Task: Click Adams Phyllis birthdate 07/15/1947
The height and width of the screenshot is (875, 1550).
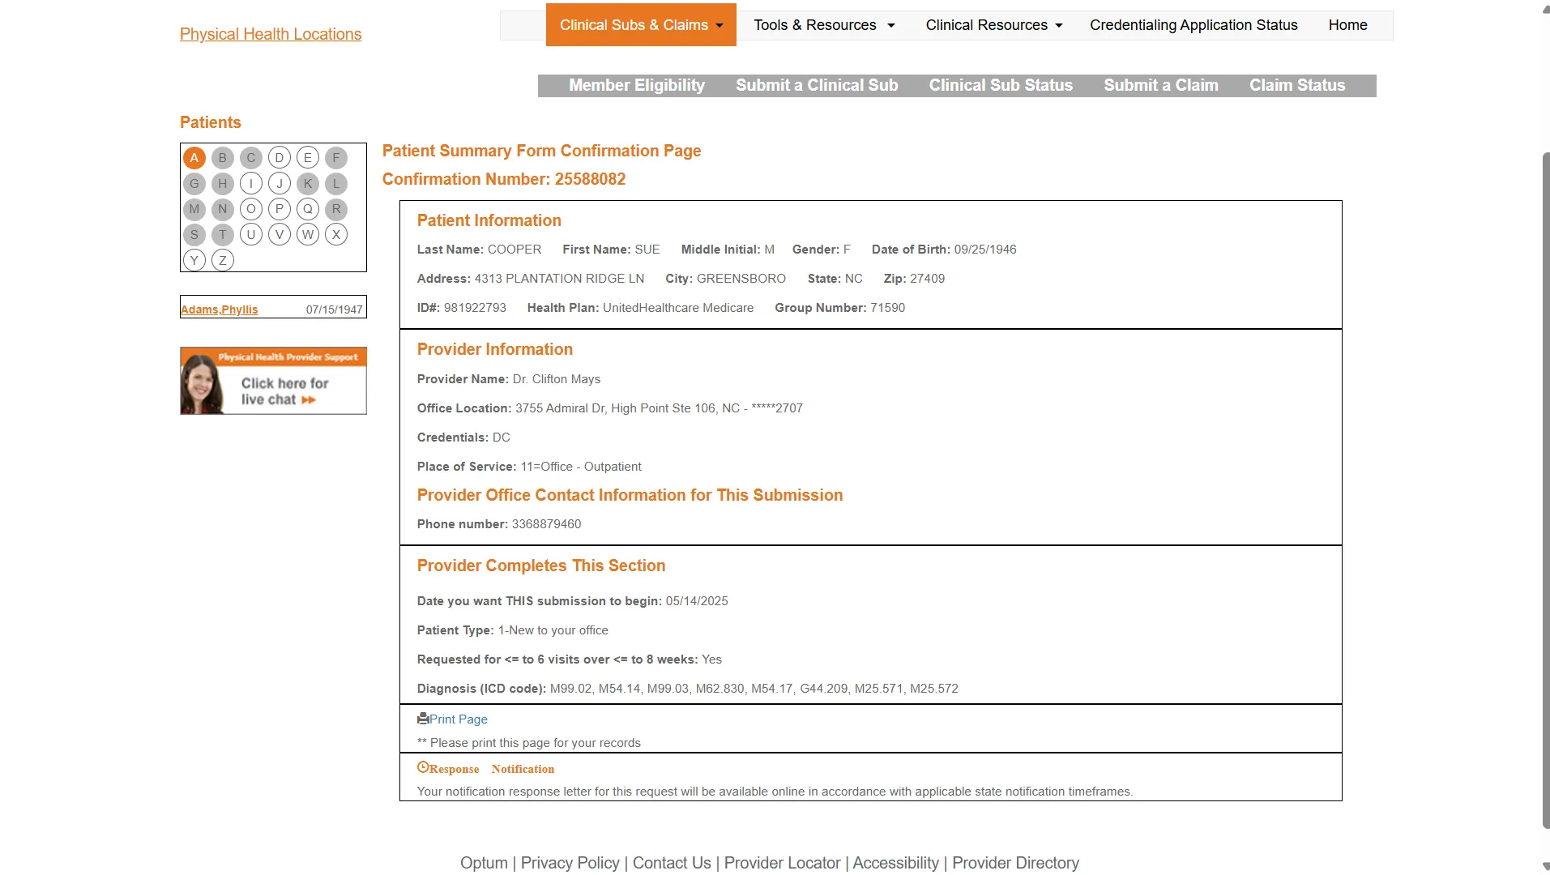Action: (335, 309)
